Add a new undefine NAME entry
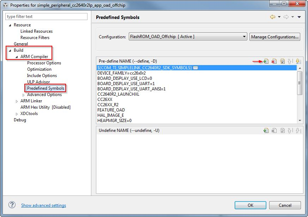 coord(266,130)
